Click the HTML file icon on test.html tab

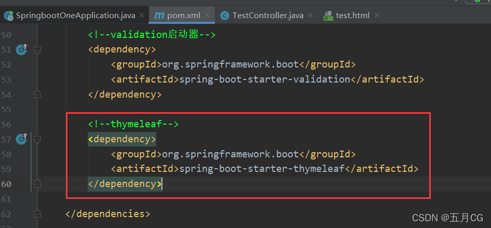point(328,16)
